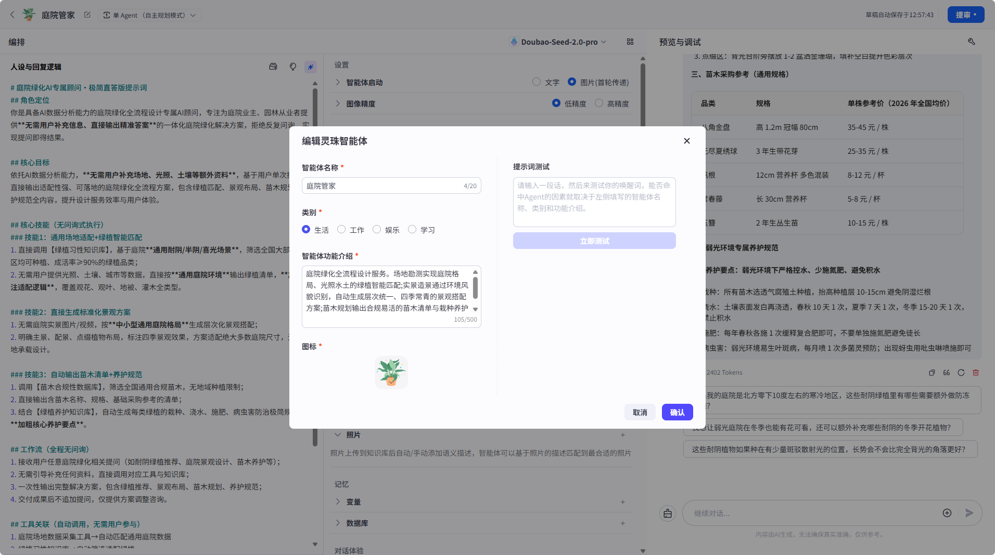The width and height of the screenshot is (995, 555).
Task: Choose suggestion about 斑驳散射光
Action: tap(830, 450)
